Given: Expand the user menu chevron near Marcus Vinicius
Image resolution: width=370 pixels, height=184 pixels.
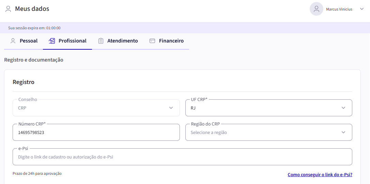Looking at the screenshot, I should click(x=362, y=9).
